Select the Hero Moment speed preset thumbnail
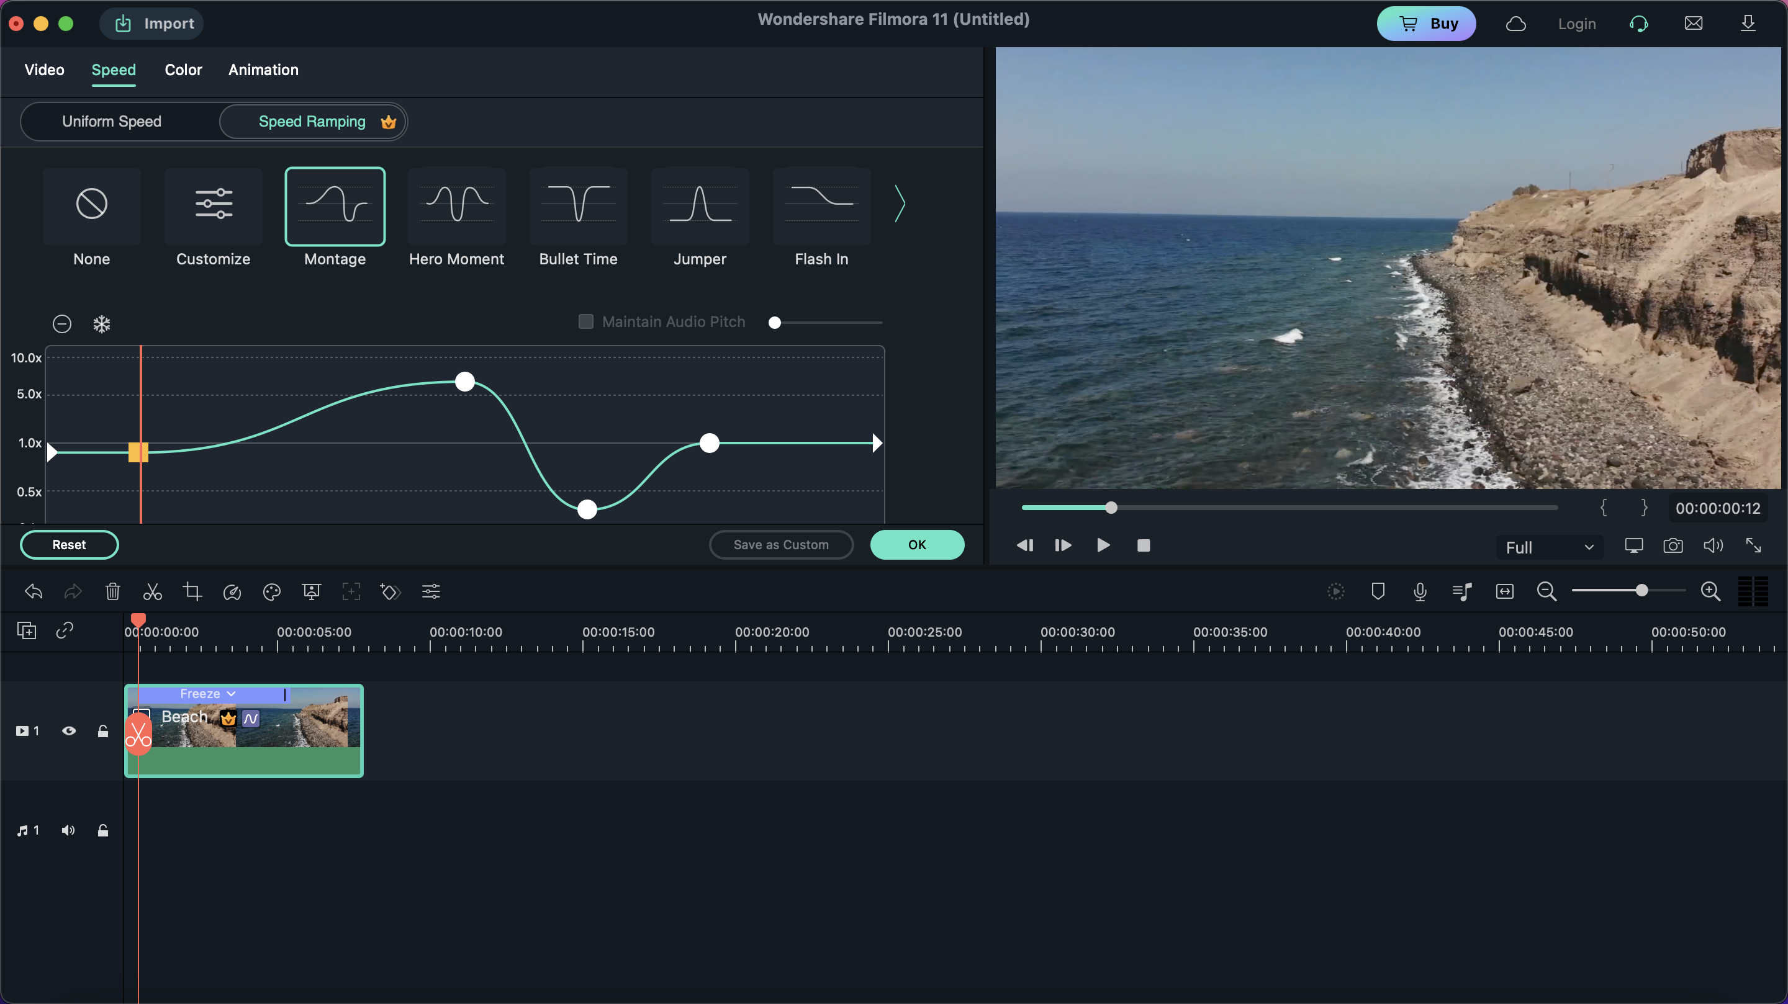Screen dimensions: 1788x1004 (457, 206)
